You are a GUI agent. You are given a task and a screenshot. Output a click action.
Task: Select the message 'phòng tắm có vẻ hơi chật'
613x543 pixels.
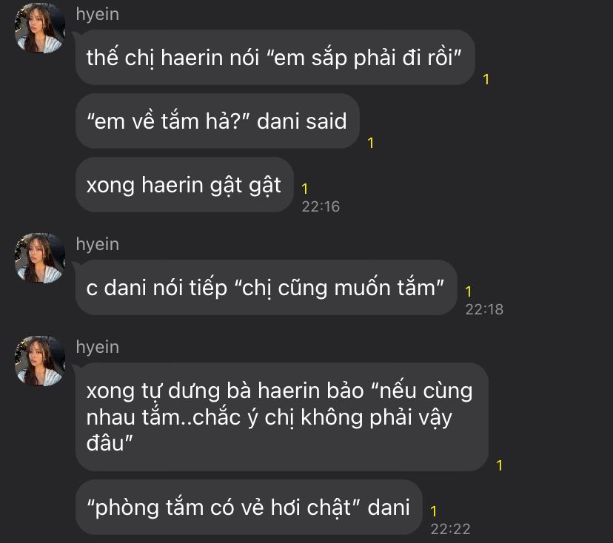click(249, 507)
